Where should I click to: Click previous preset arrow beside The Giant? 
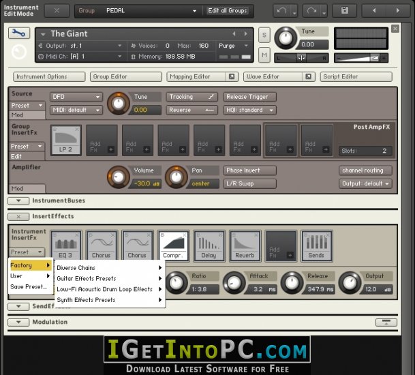click(234, 33)
